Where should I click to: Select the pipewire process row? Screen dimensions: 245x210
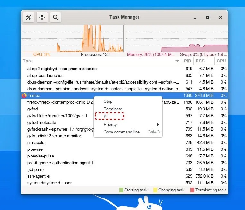tap(124, 149)
